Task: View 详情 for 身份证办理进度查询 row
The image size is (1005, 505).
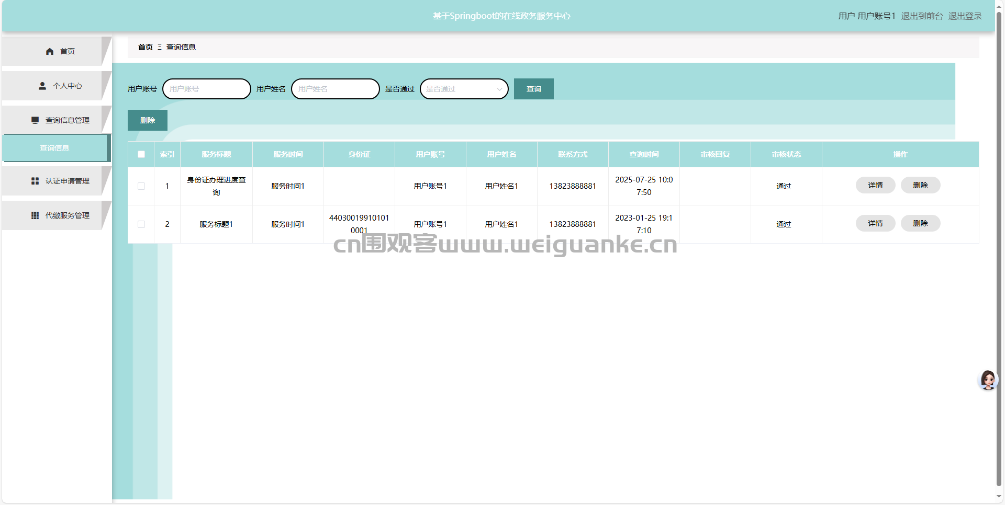Action: (x=875, y=185)
